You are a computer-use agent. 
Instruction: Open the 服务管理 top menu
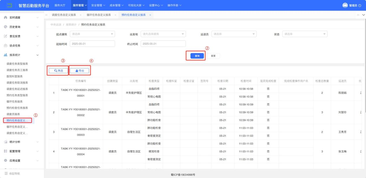coord(80,5)
